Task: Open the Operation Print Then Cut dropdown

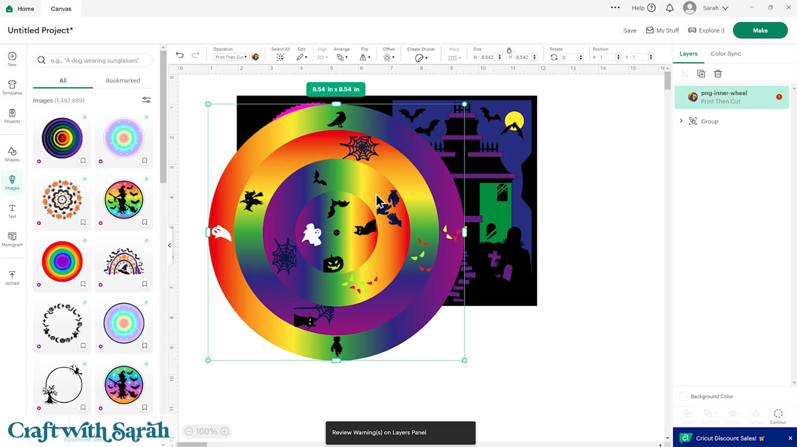Action: click(231, 57)
